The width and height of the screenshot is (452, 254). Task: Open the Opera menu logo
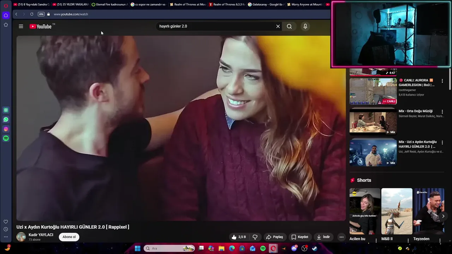6,6
